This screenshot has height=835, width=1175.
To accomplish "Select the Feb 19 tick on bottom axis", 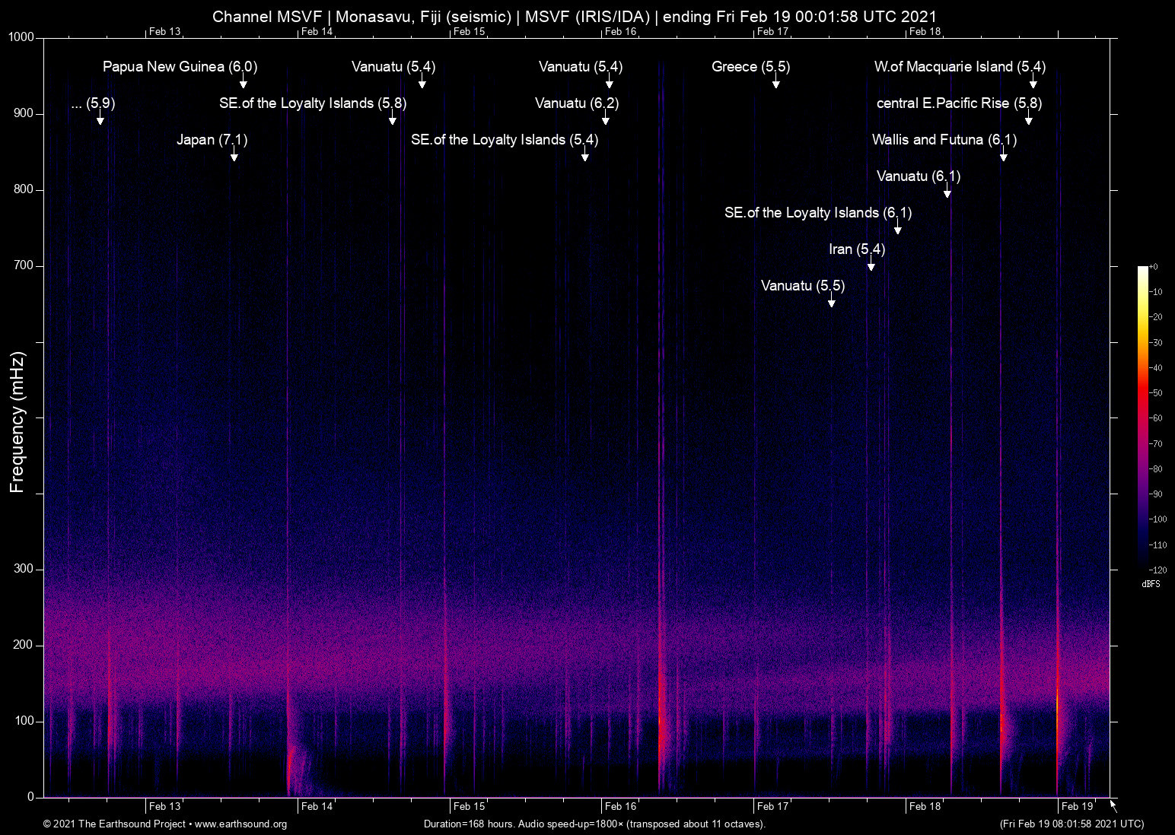I will click(x=1077, y=807).
